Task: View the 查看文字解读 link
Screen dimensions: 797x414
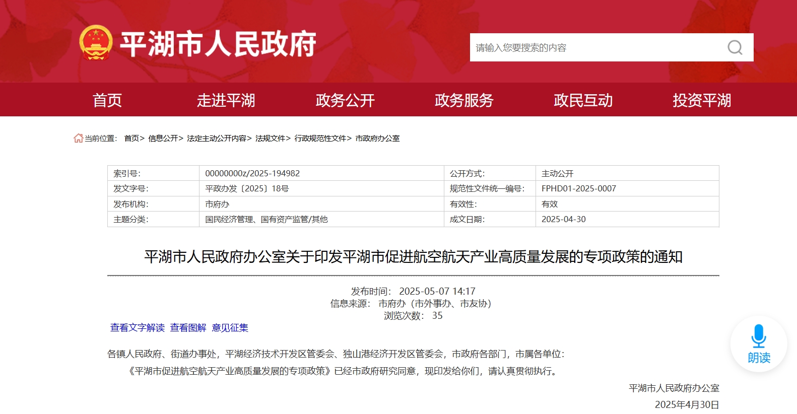Action: pos(138,328)
